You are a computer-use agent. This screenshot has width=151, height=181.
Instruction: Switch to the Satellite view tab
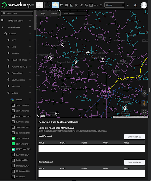click(x=54, y=13)
